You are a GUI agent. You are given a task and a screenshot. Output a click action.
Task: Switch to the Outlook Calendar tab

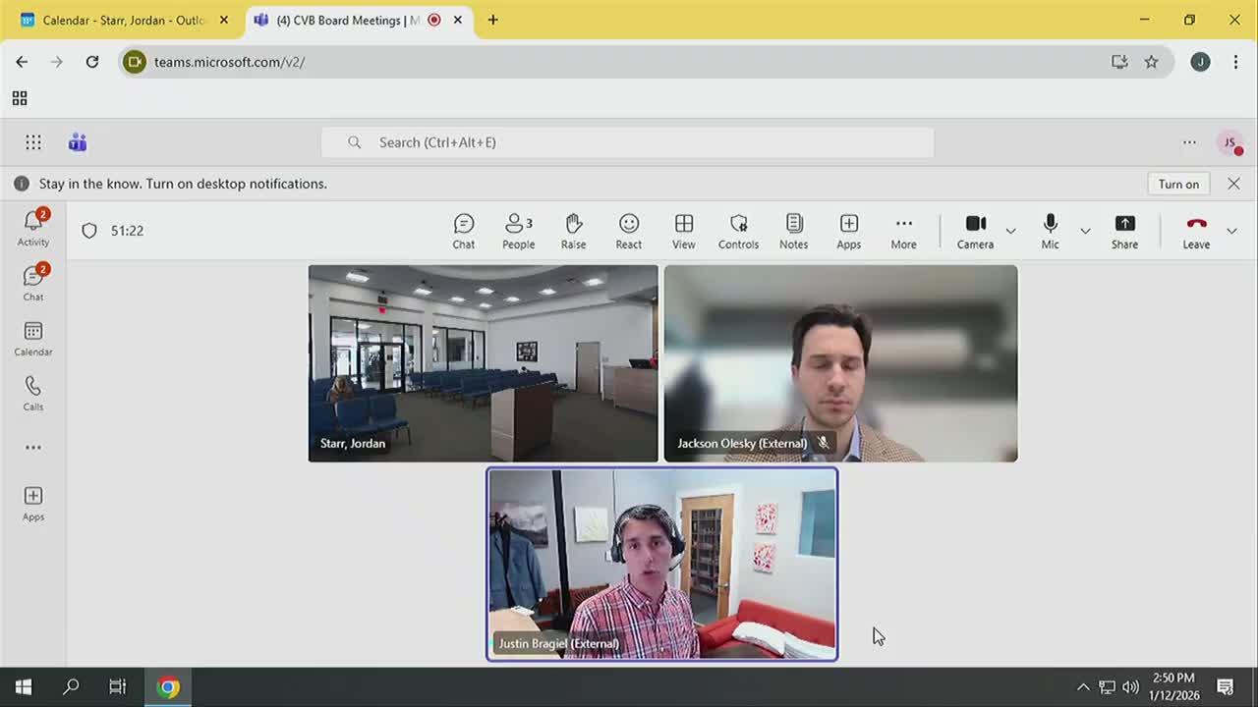(123, 20)
